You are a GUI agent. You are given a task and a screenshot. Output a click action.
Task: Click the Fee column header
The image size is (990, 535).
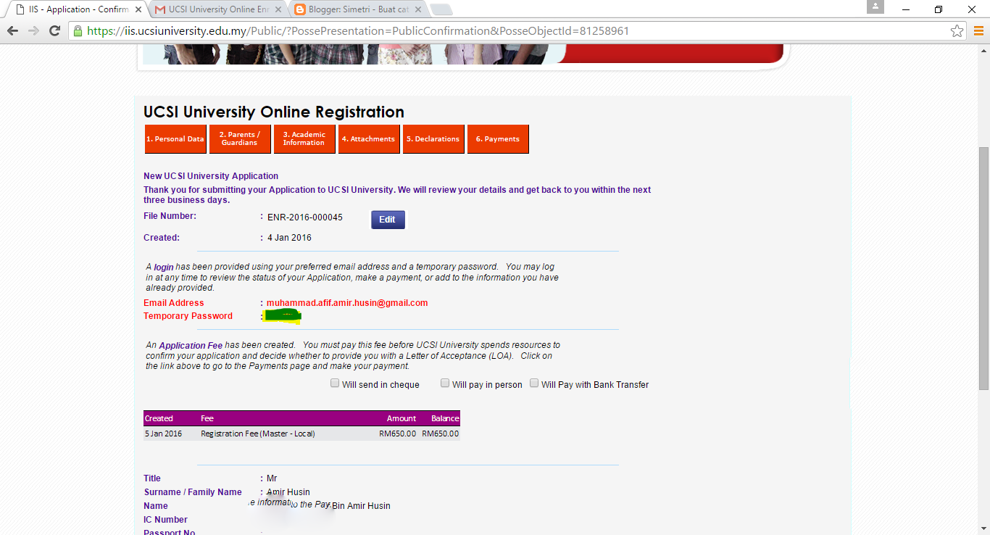(x=207, y=418)
